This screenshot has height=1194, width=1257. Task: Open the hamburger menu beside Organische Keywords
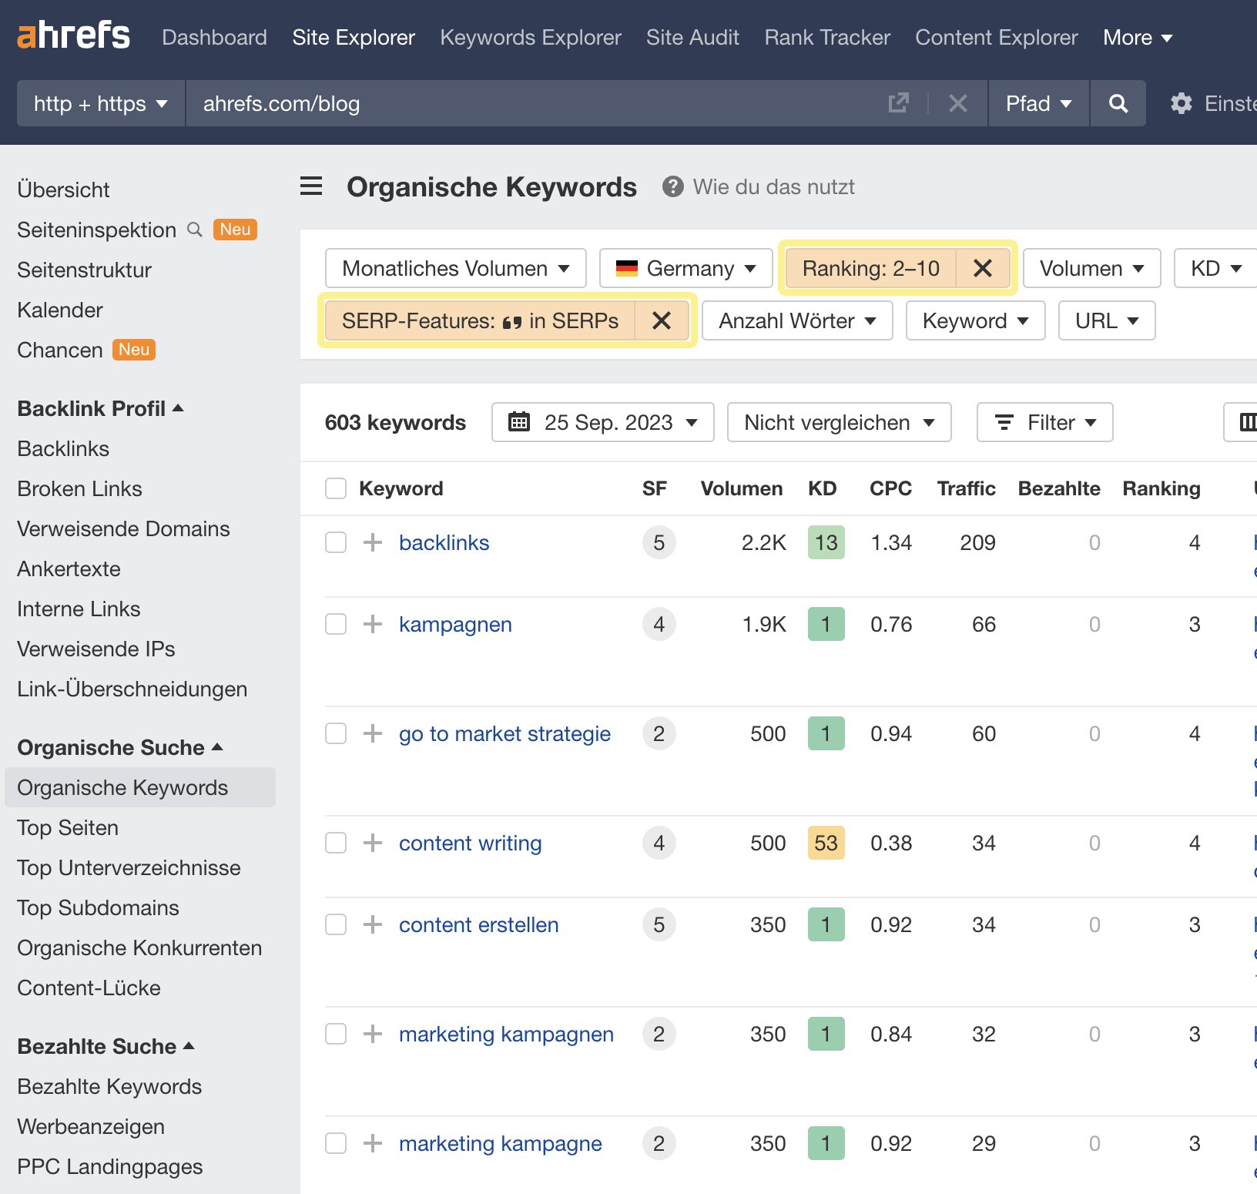[311, 186]
